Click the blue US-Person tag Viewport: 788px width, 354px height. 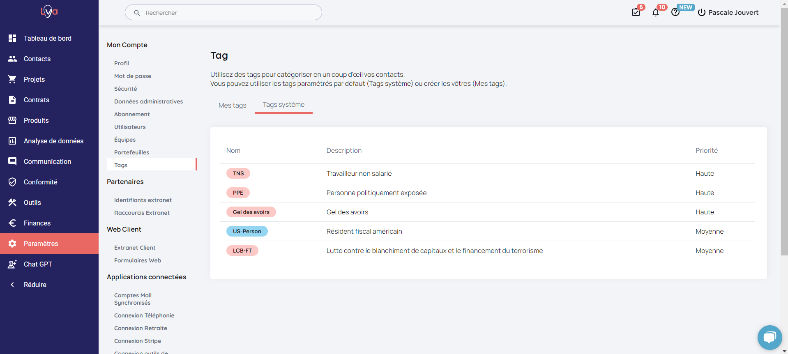point(247,231)
